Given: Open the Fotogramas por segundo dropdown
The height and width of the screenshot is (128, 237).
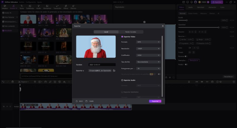Looking at the screenshot, I should tap(148, 68).
